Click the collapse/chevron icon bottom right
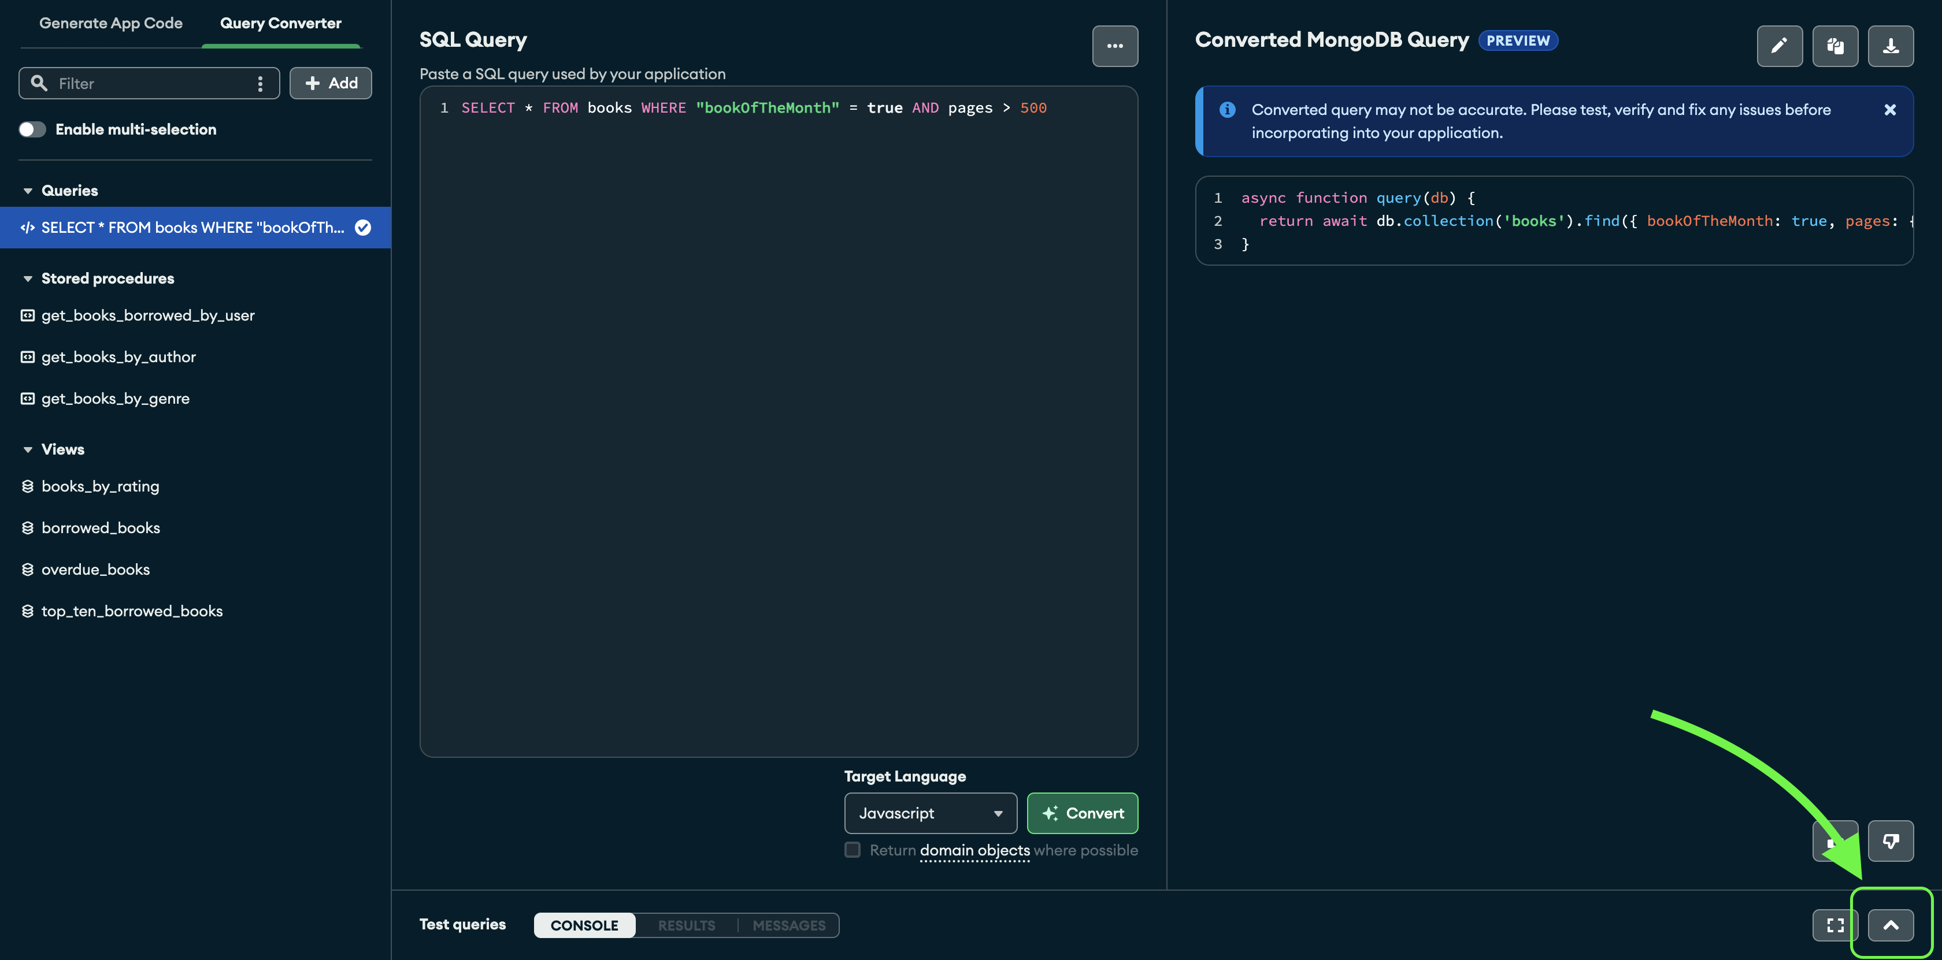The image size is (1942, 960). click(x=1891, y=924)
